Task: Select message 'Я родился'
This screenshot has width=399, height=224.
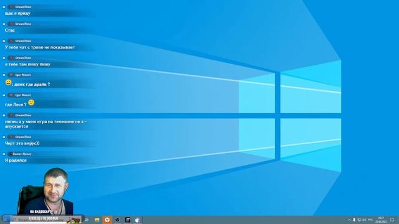Action: (x=16, y=161)
